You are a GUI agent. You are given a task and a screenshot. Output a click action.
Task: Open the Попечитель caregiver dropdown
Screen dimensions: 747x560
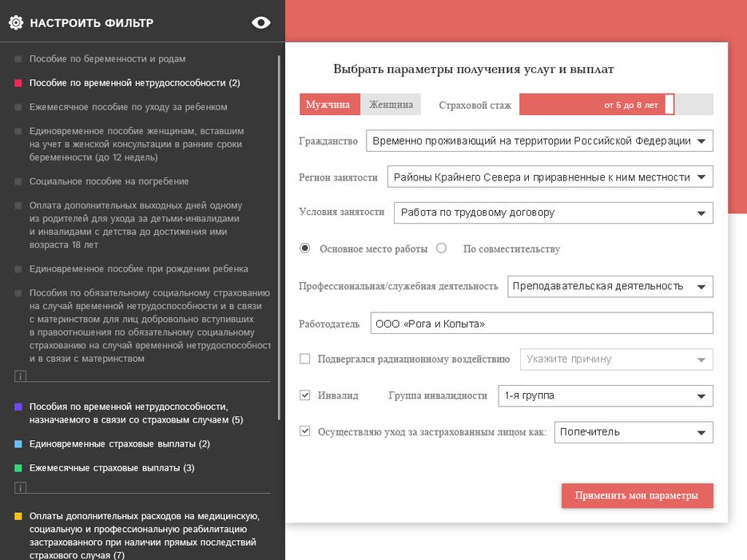click(x=634, y=432)
